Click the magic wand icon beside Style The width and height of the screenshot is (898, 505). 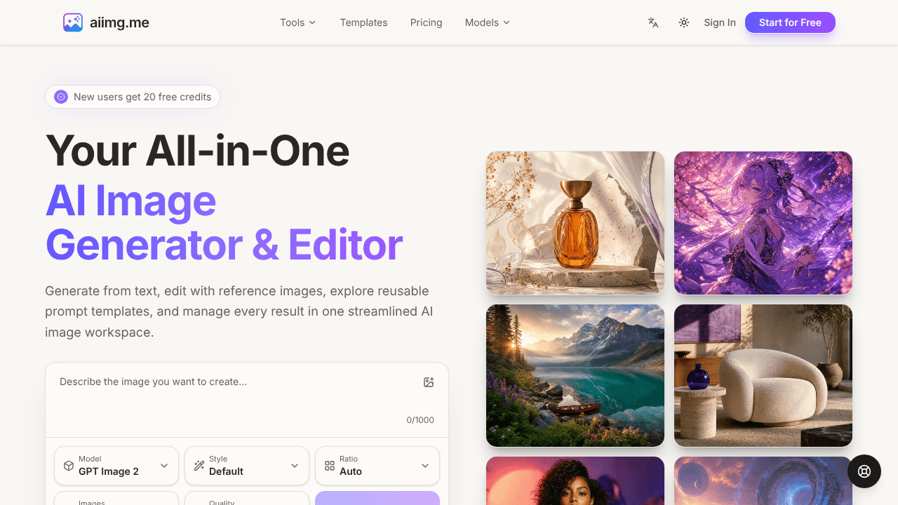coord(199,466)
